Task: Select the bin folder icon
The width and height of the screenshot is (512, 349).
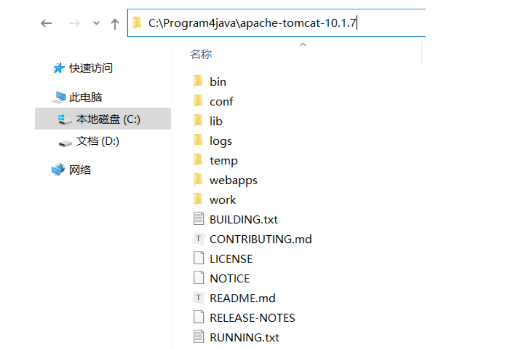Action: click(198, 81)
